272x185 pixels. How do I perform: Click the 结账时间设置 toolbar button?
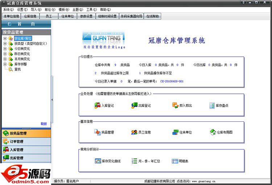click(x=107, y=16)
